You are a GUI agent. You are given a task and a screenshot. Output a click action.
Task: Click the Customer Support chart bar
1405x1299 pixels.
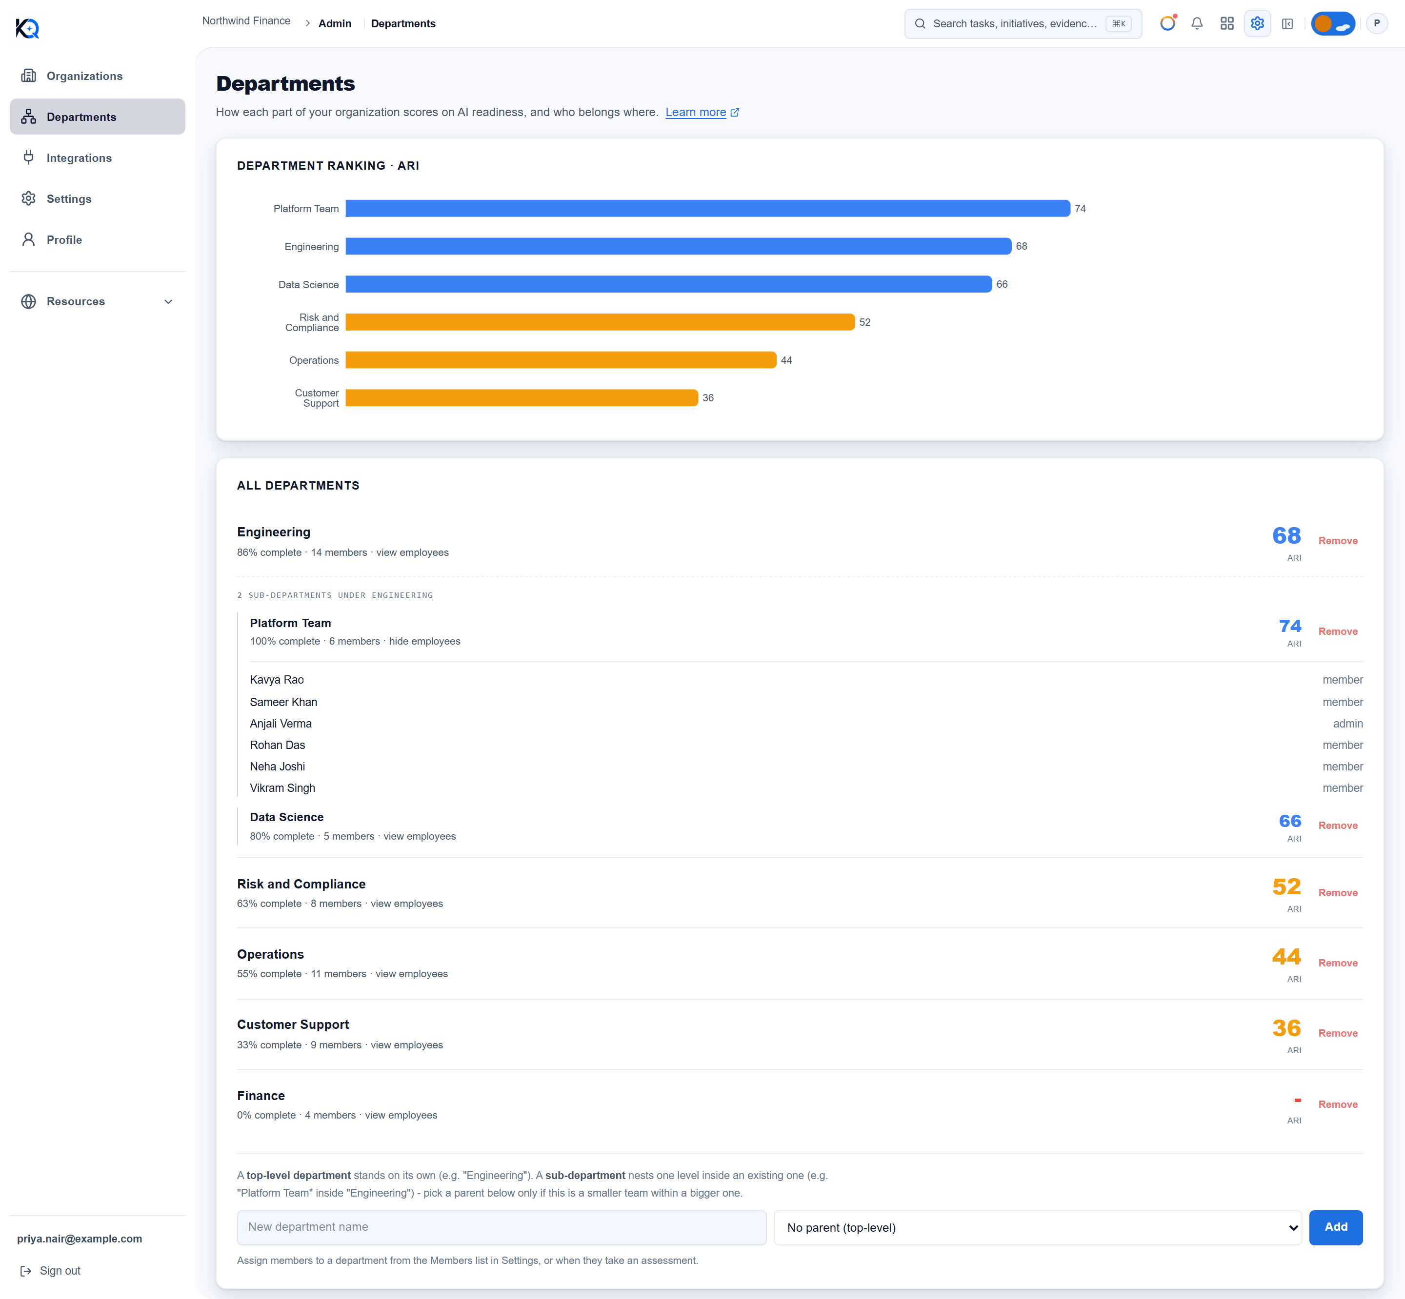(522, 398)
